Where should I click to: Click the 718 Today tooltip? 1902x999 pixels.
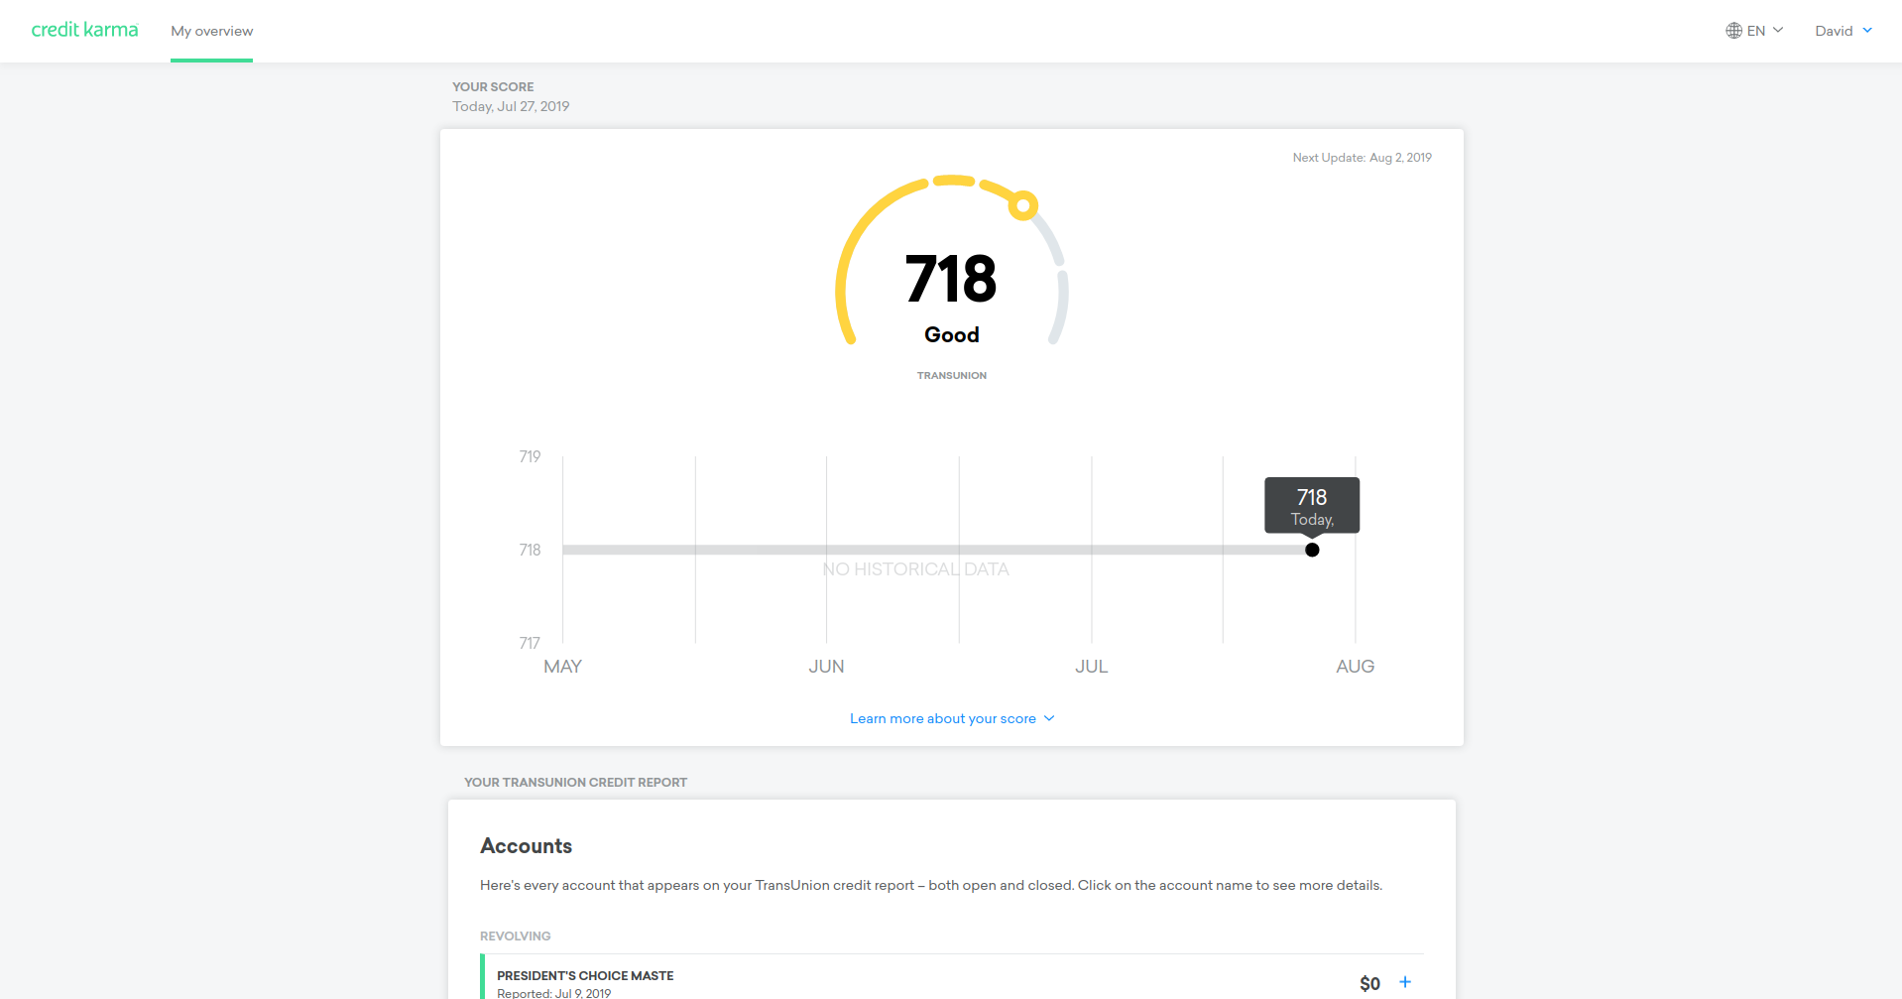1312,506
